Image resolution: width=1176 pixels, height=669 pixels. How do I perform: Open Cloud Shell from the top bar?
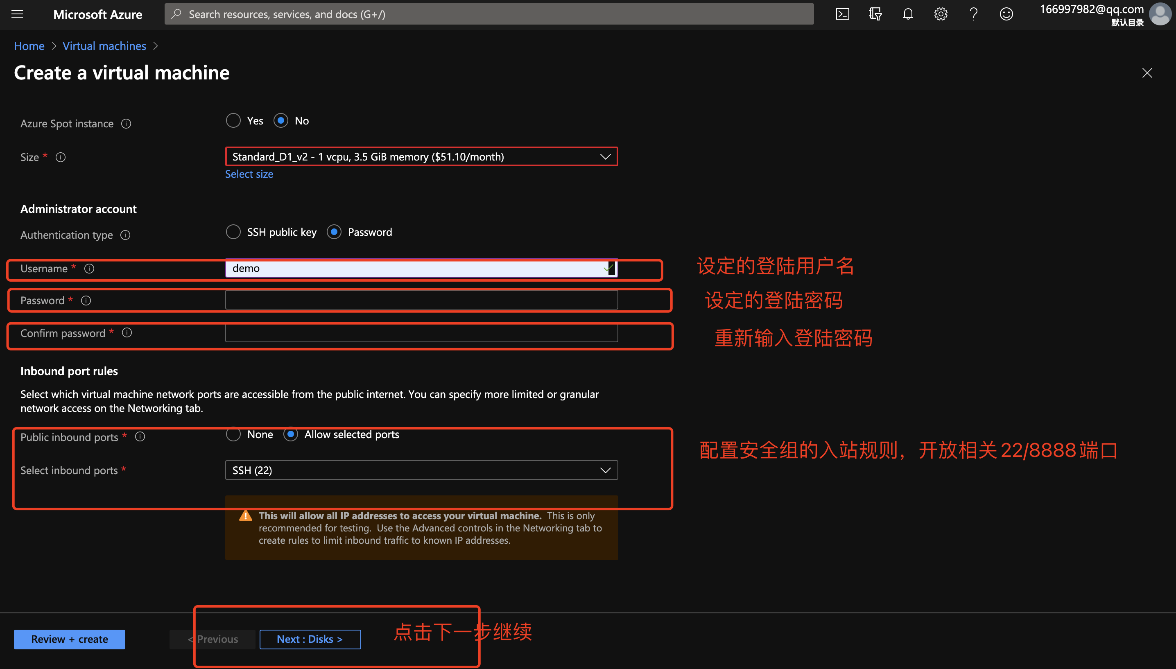point(843,14)
